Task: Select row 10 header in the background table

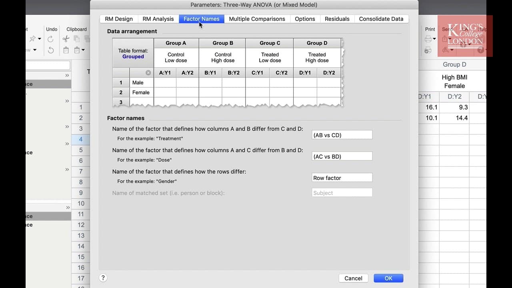Action: point(81,203)
